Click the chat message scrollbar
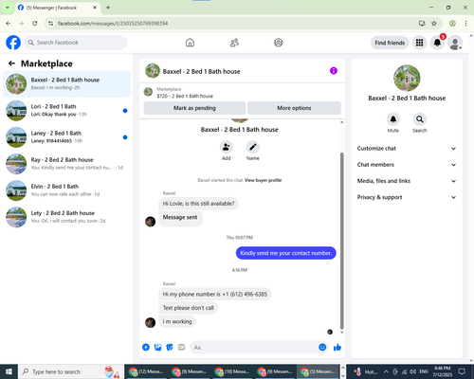The image size is (474, 379). click(x=341, y=240)
